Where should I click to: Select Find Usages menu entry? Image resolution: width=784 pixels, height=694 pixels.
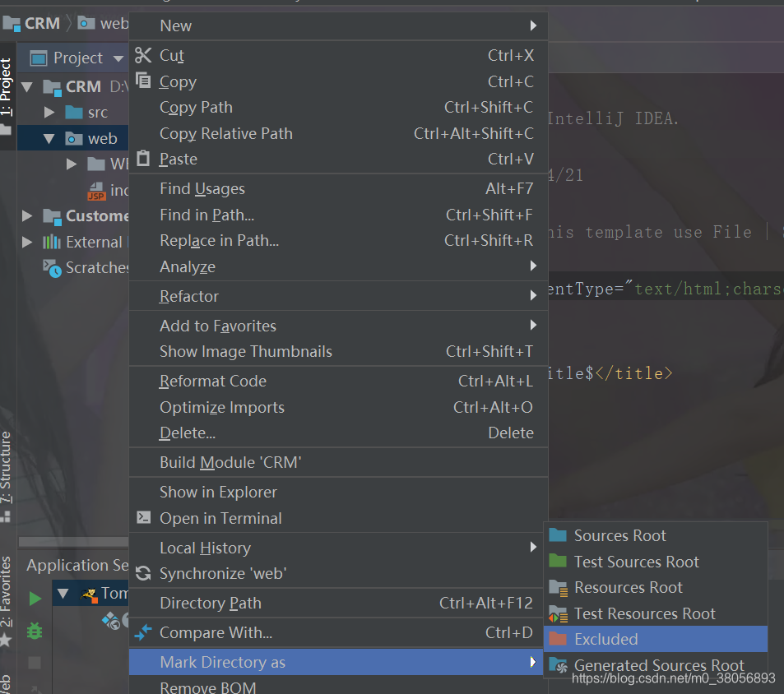338,189
